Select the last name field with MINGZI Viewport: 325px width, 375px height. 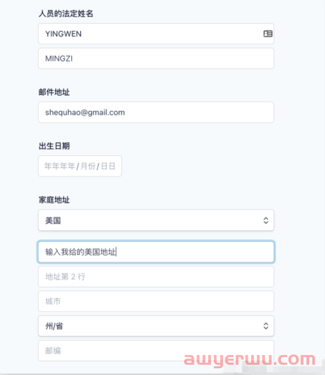click(156, 58)
